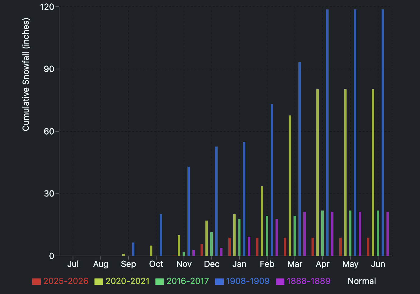
Task: Click the Cumulative Snowfall (inches) axis title
Action: coord(26,75)
